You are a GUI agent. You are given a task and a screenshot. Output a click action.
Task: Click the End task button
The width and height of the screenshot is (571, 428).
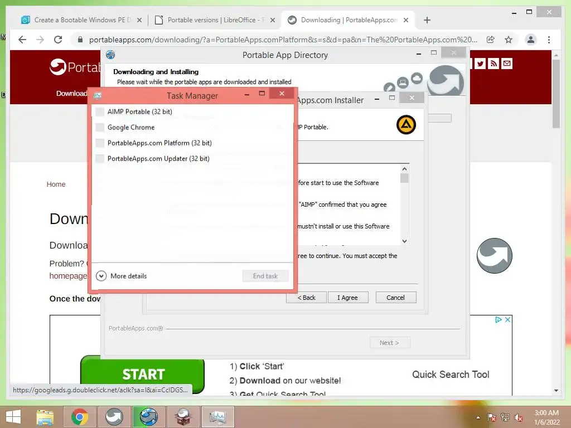265,276
